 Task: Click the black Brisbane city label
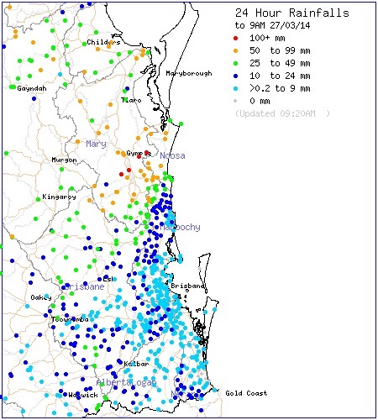187,286
